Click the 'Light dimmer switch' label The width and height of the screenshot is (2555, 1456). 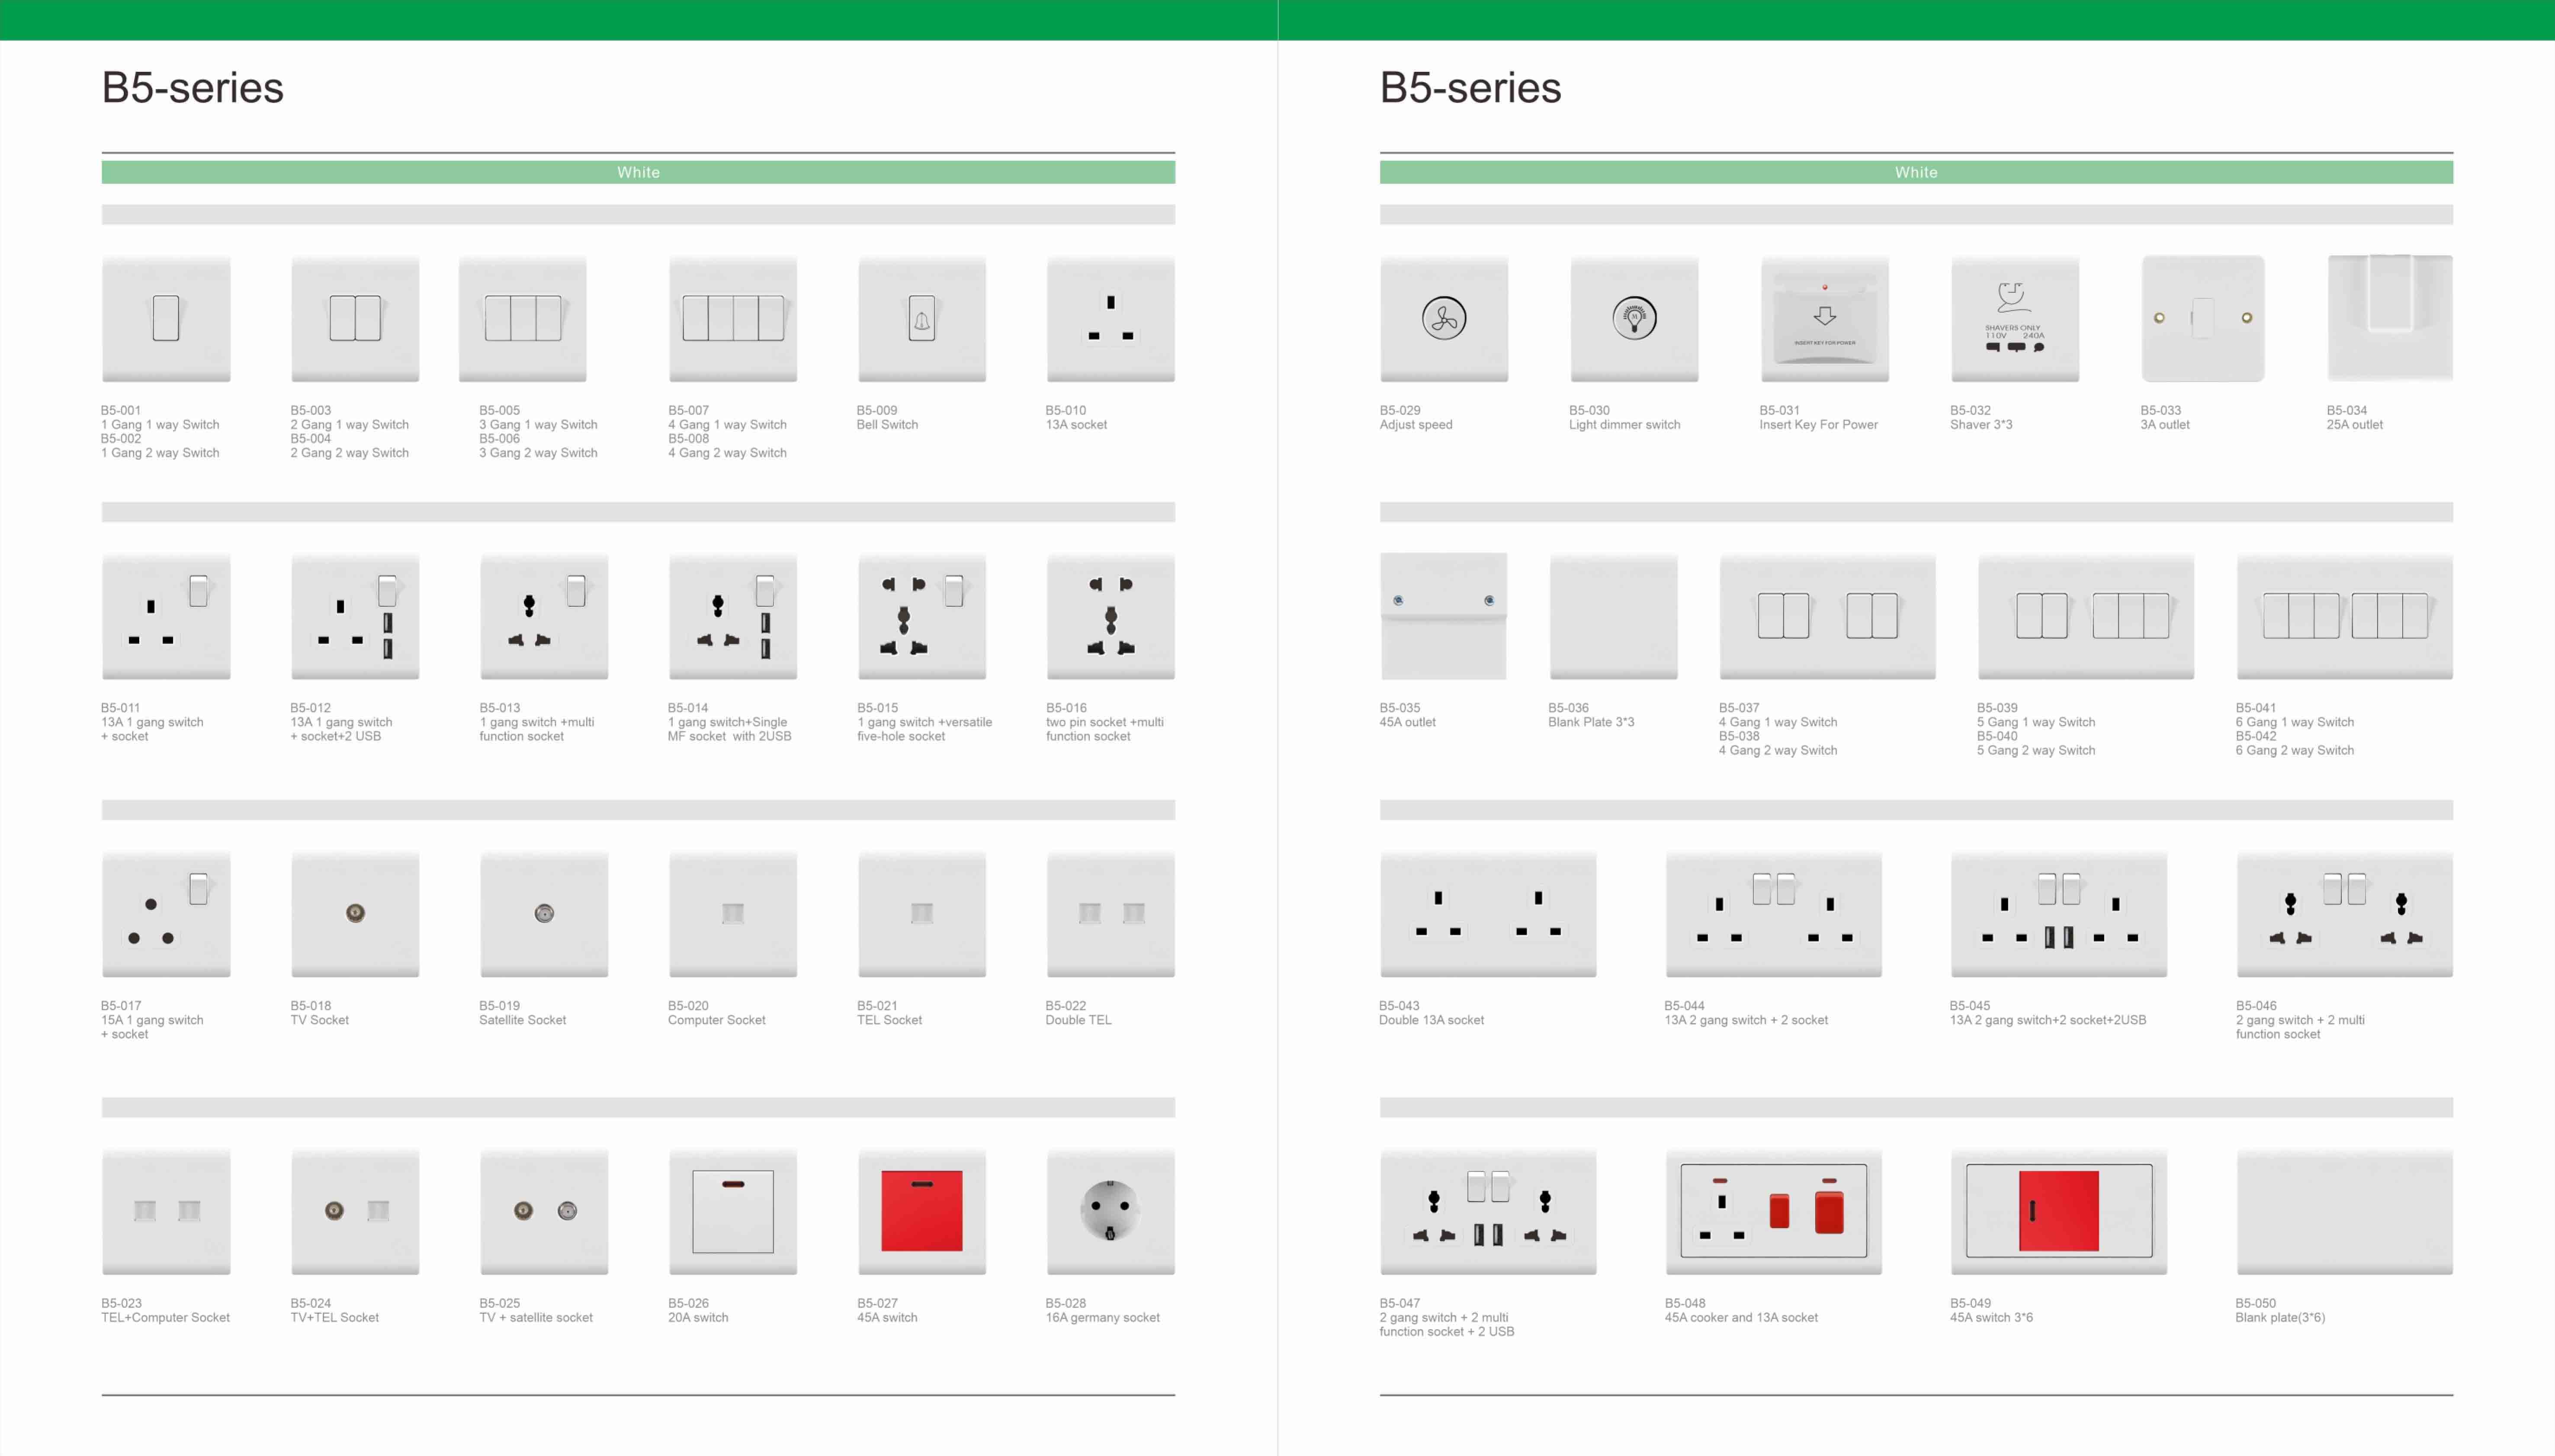(1624, 425)
